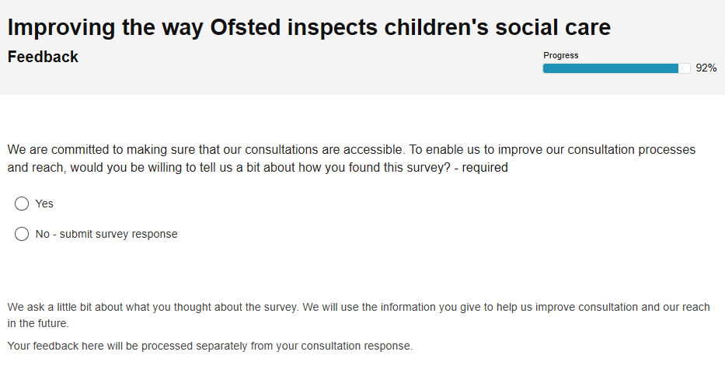Select the No radio button circle

point(22,234)
